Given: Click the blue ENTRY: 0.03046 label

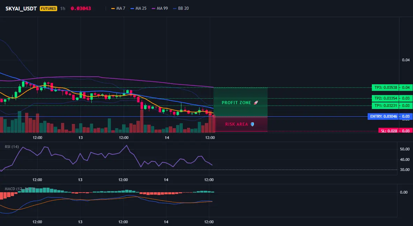Looking at the screenshot, I should [x=383, y=116].
